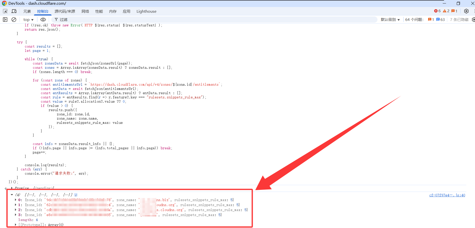Screen dimensions: 475x228
Task: Clear the console with the clear icon
Action: [14, 19]
